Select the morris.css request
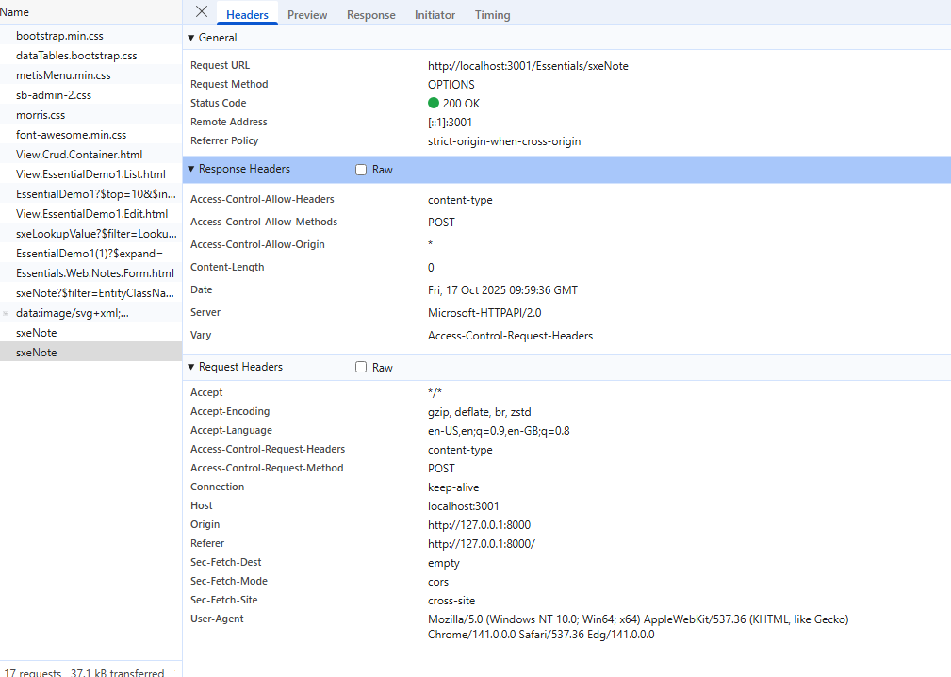The width and height of the screenshot is (951, 677). tap(41, 115)
